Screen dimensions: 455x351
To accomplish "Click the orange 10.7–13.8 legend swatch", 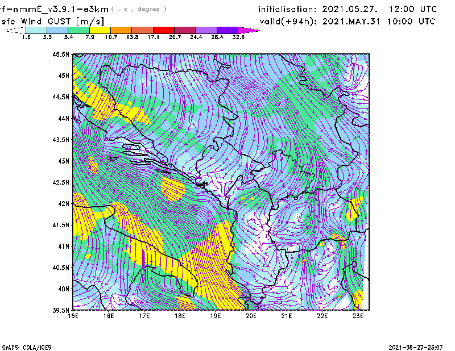I will pos(121,30).
